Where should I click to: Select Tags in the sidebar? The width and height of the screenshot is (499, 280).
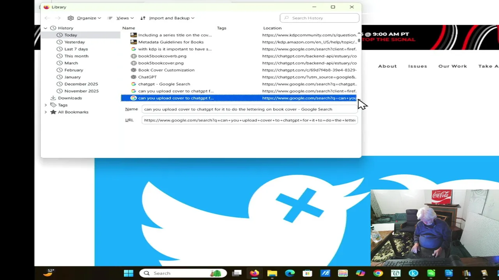[63, 105]
